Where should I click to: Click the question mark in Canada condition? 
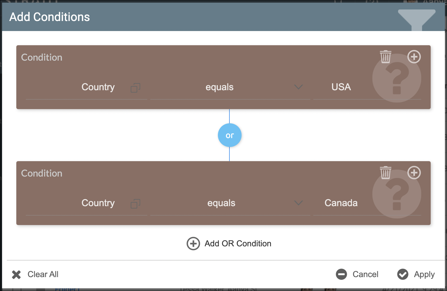pos(397,195)
